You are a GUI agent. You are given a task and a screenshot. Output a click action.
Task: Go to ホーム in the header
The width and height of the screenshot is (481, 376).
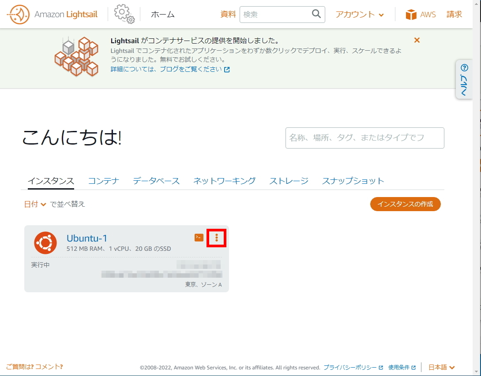[162, 15]
